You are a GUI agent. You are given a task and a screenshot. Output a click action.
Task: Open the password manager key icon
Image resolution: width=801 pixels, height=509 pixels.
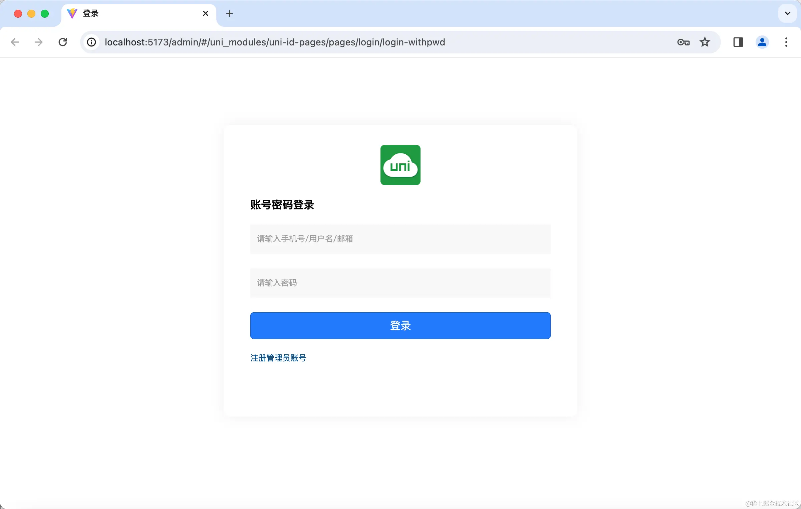pos(683,42)
